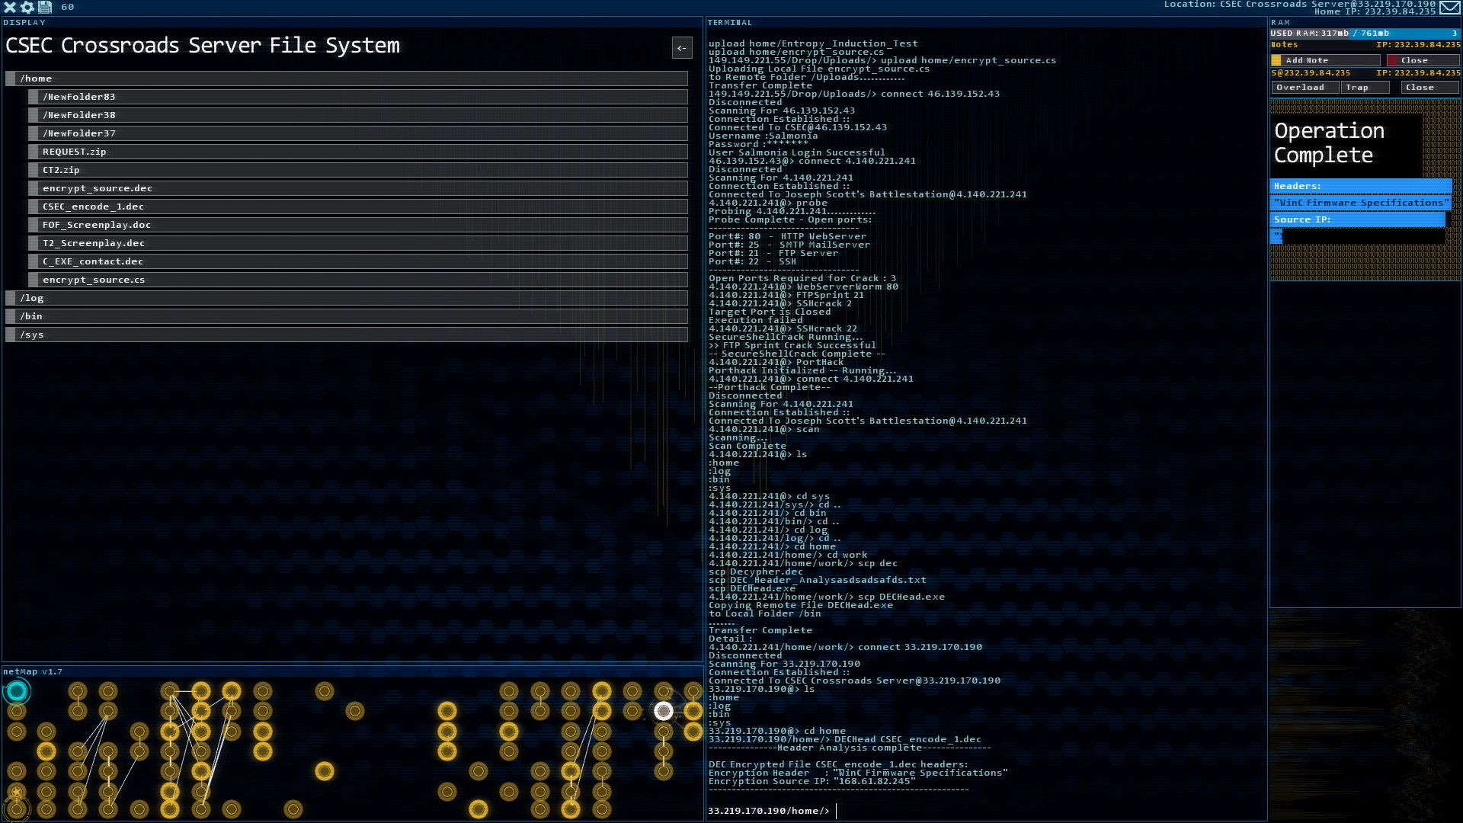This screenshot has width=1463, height=823.
Task: Click the back arrow button in display
Action: tap(682, 48)
